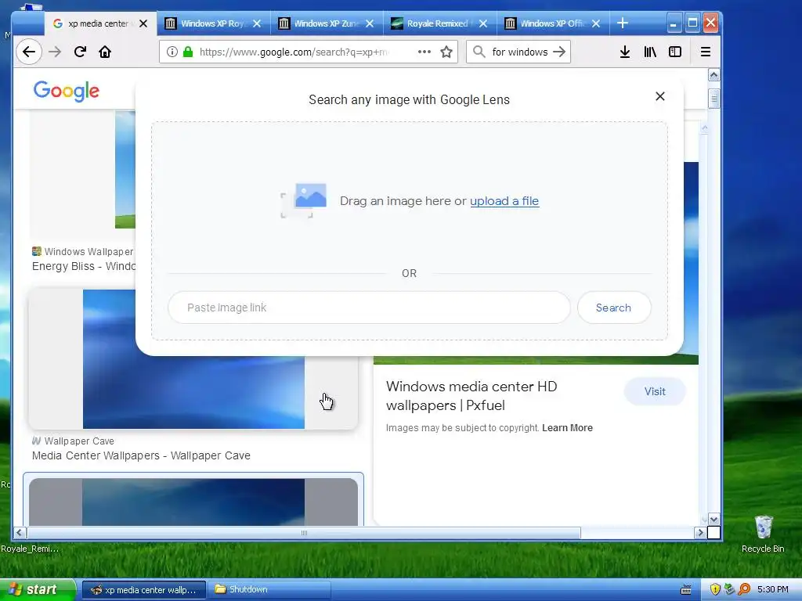
Task: Toggle the sidebar view icon
Action: [675, 52]
